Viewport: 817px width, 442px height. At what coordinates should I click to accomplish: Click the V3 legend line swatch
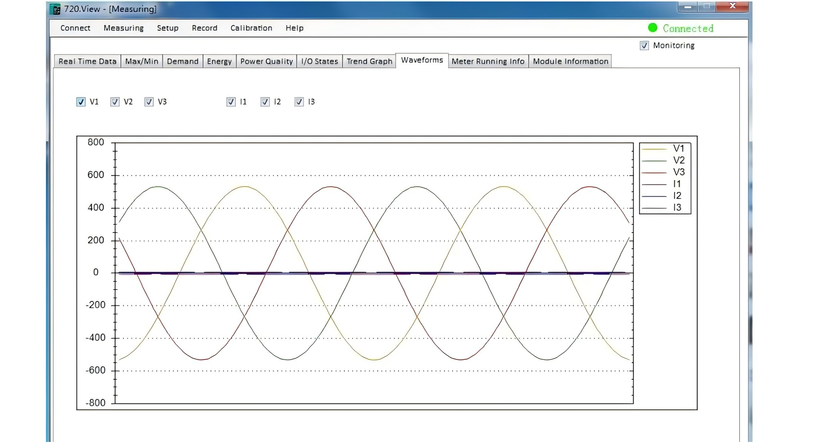[654, 173]
